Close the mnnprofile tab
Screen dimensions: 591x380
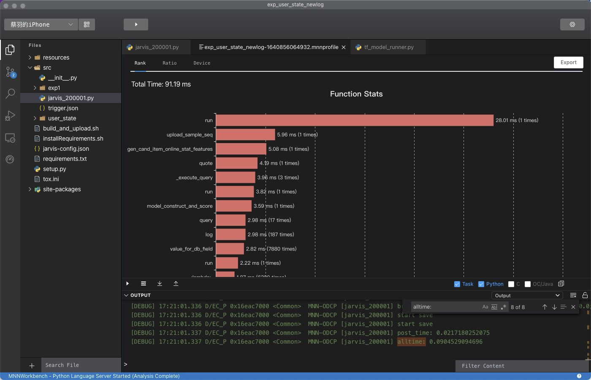pyautogui.click(x=344, y=47)
